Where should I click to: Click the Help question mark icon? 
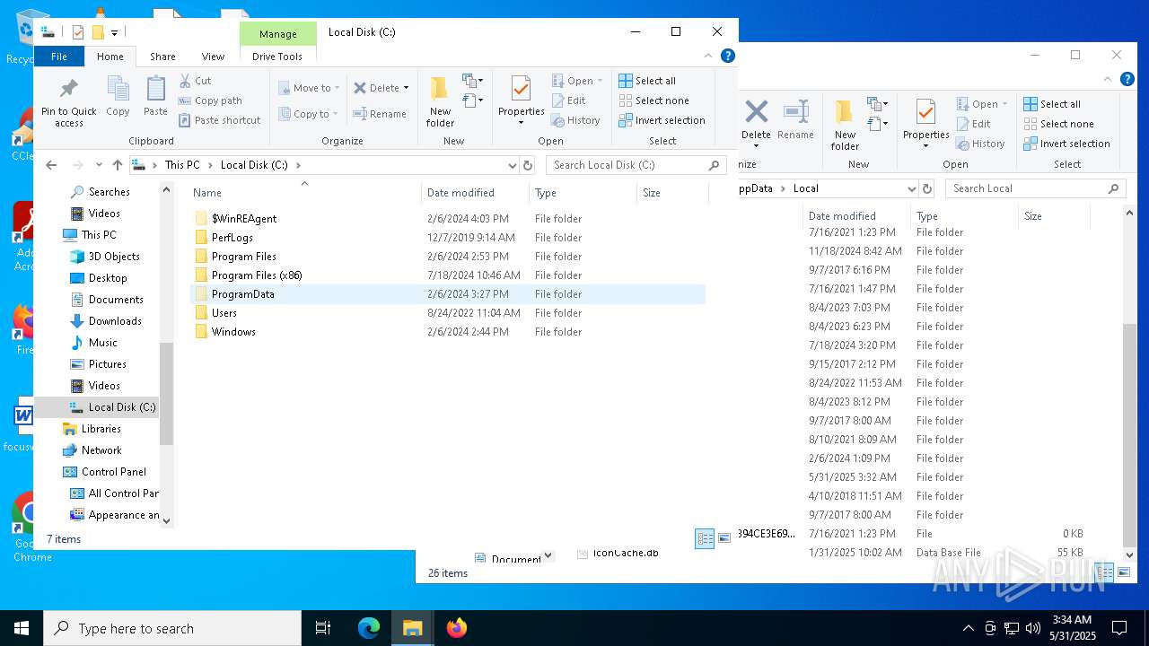click(728, 56)
